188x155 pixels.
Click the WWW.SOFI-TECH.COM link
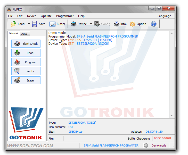[30, 146]
